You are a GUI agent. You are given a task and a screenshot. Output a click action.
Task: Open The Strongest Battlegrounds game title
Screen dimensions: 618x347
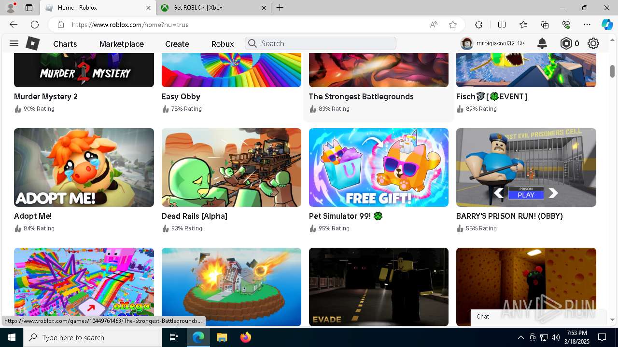361,96
